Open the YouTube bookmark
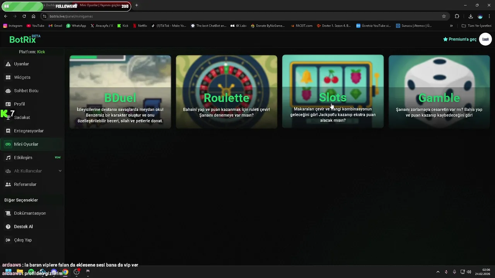Viewport: 495px width, 278px height. click(x=36, y=26)
